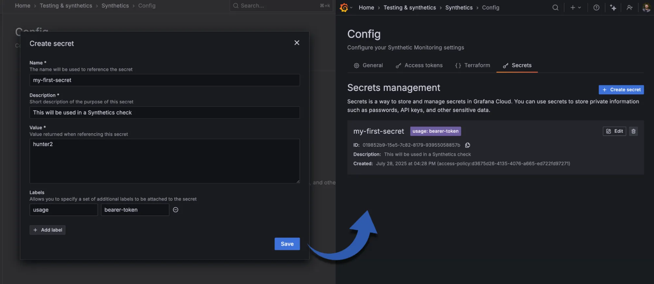Click the invite user icon
The image size is (654, 284).
point(629,8)
